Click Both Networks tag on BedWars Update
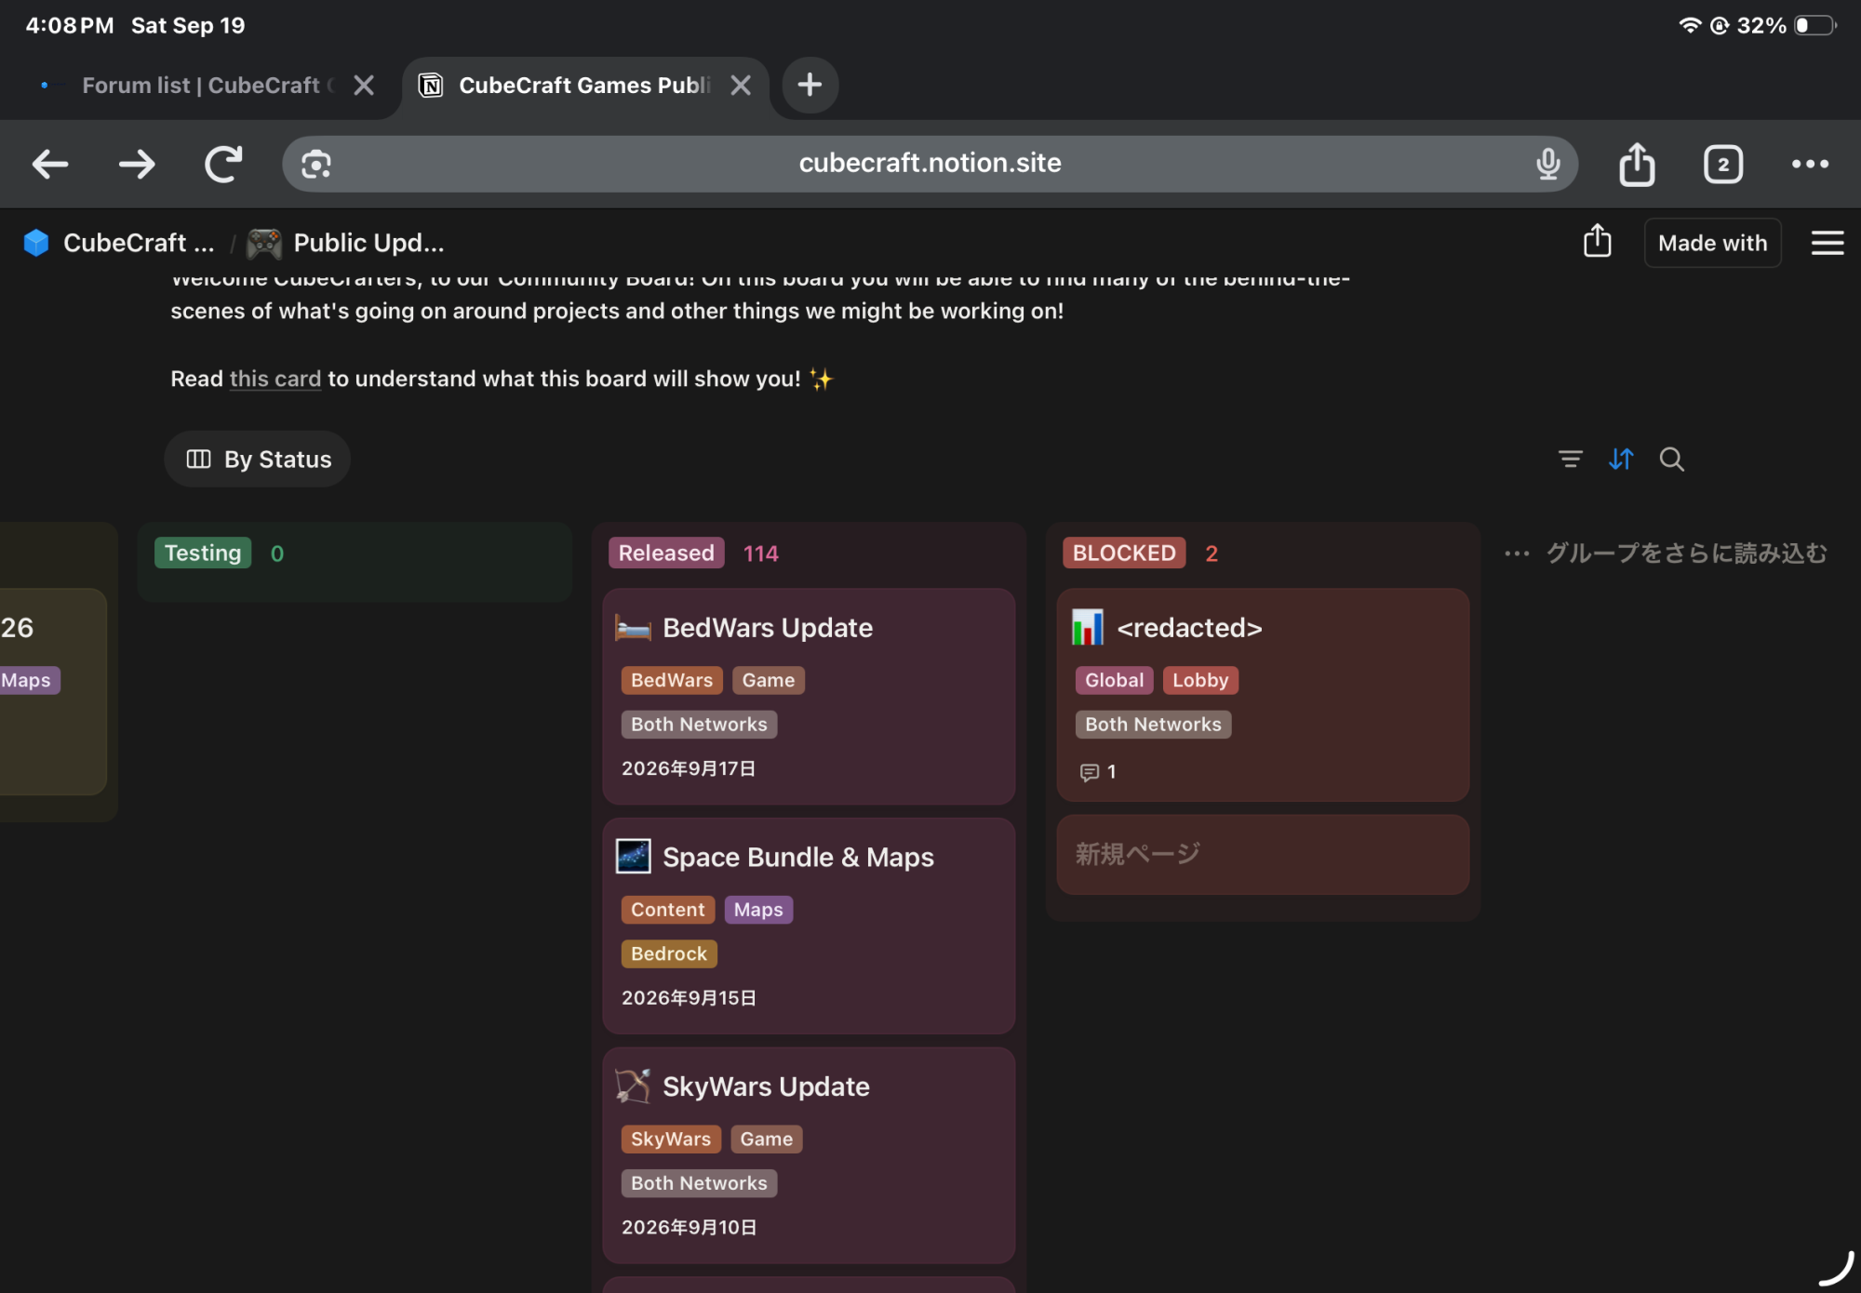The width and height of the screenshot is (1861, 1293). pos(699,725)
